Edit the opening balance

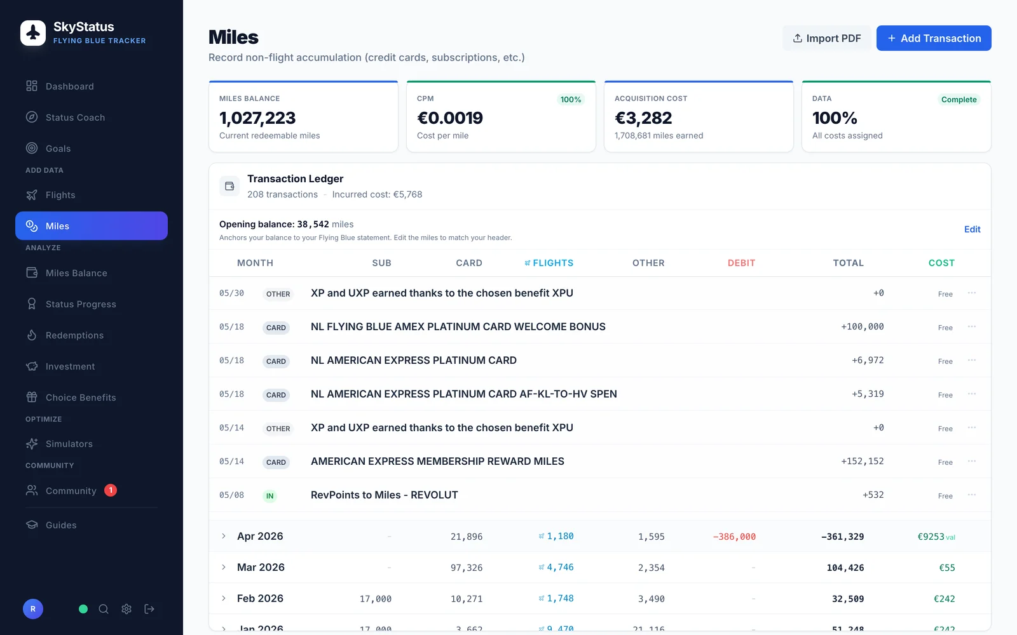coord(972,229)
